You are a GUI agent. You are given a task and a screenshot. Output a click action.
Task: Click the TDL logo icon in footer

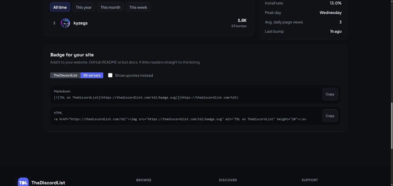click(23, 182)
